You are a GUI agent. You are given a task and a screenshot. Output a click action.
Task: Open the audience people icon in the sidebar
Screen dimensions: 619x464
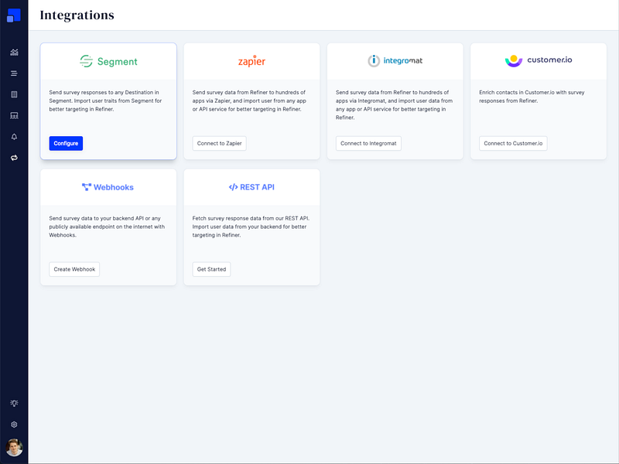pos(14,115)
